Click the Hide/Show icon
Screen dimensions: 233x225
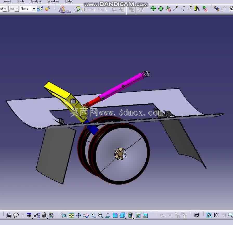[x=138, y=215]
